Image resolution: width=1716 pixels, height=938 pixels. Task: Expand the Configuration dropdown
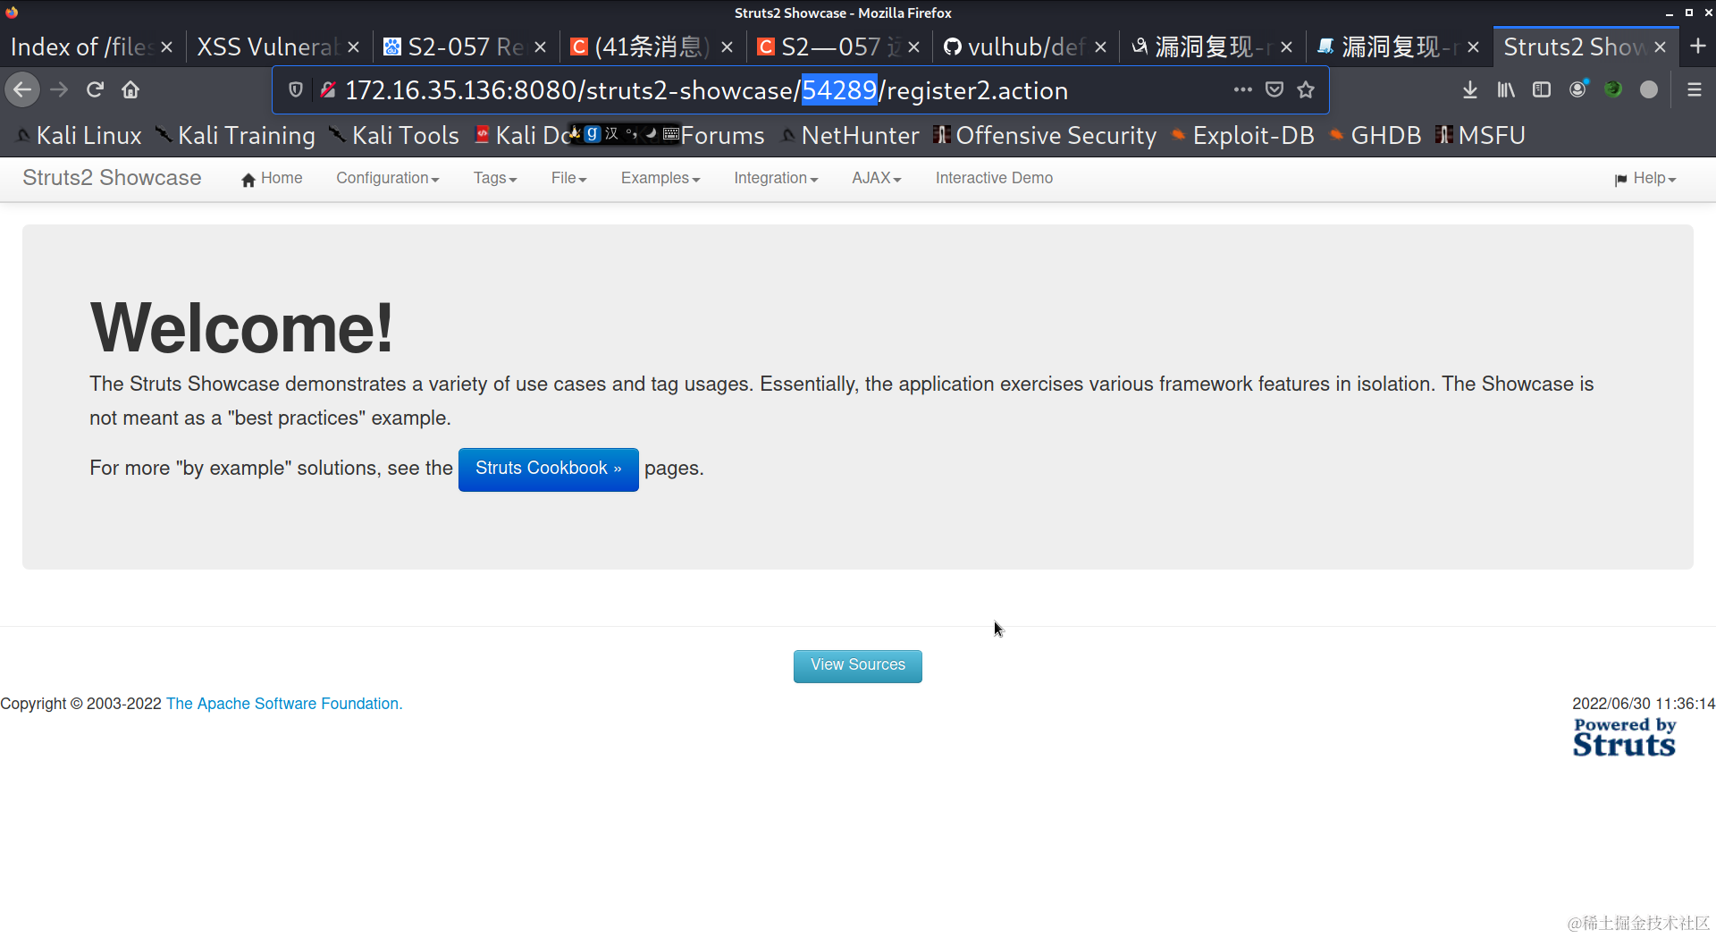pos(388,178)
